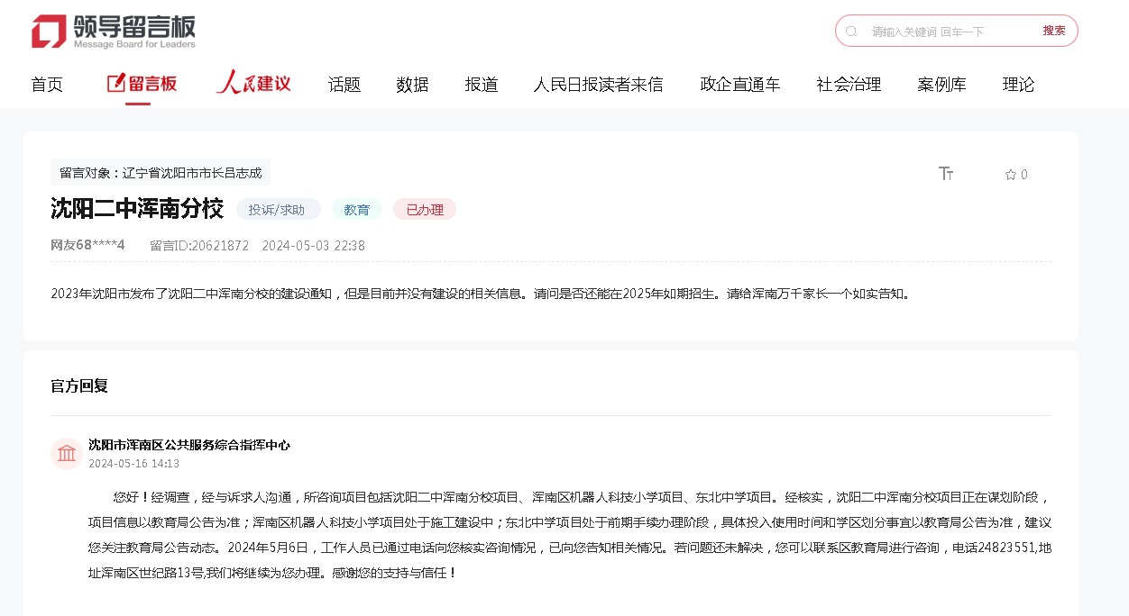Click the font size adjust icon

pyautogui.click(x=946, y=174)
